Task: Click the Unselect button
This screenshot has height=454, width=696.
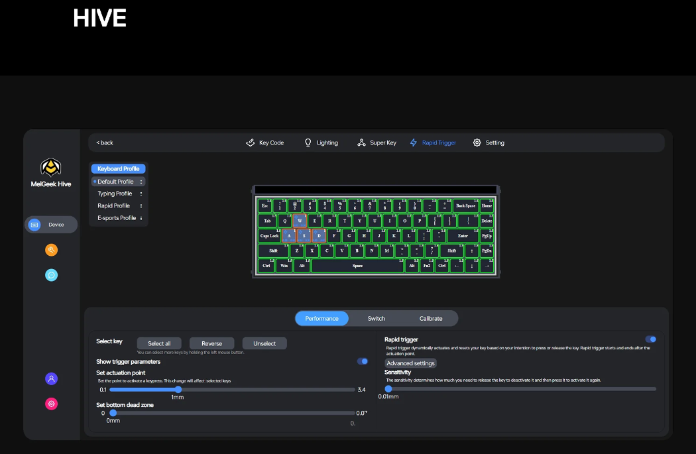Action: point(264,343)
